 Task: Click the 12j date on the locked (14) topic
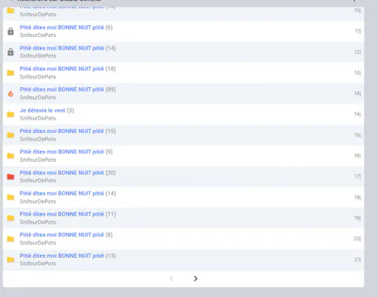pyautogui.click(x=358, y=52)
